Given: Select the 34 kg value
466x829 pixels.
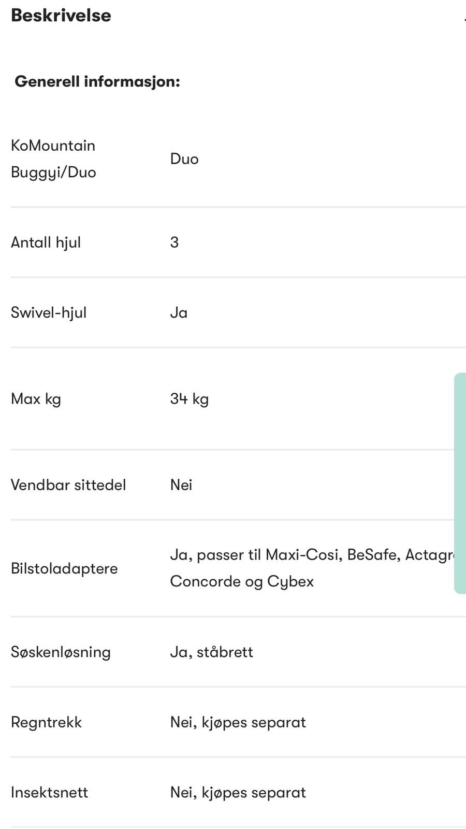Looking at the screenshot, I should pos(190,399).
